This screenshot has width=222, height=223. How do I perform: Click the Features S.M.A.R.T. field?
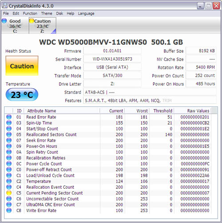pos(150,101)
